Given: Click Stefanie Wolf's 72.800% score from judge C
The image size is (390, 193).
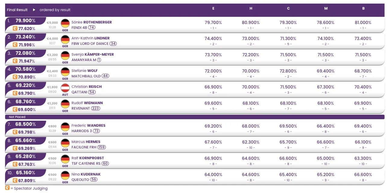Looking at the screenshot, I should 288,71.
